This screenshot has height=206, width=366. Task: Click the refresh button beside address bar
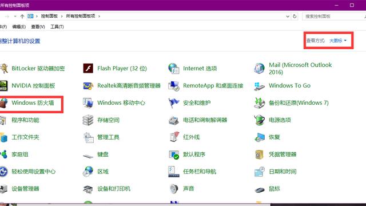(295, 17)
